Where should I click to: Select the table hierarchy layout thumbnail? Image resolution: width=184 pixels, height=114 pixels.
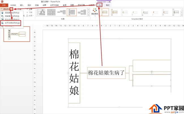point(51,12)
